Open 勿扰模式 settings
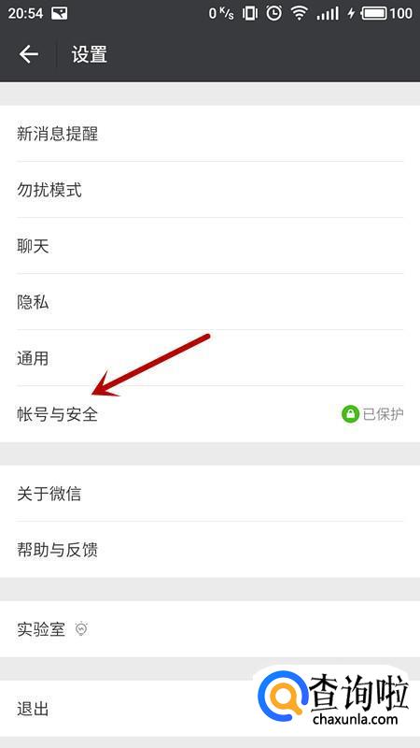Viewport: 420px width, 748px height. tap(210, 190)
